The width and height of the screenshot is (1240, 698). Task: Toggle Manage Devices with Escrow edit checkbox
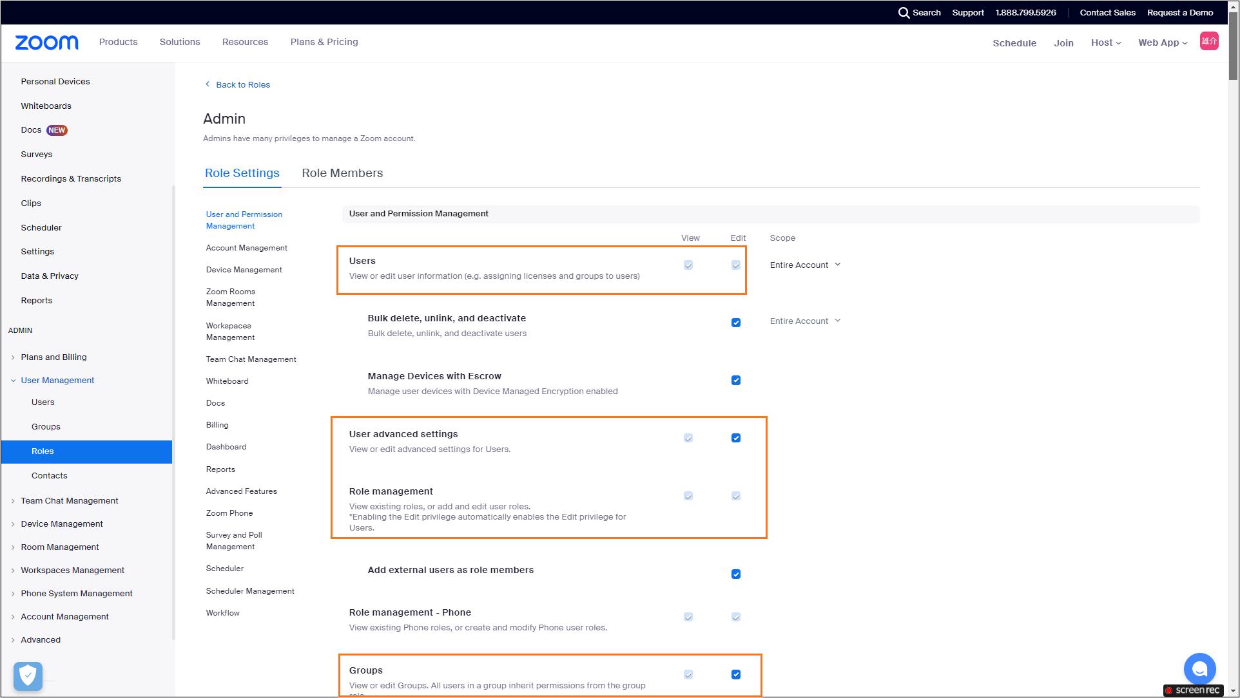coord(735,381)
